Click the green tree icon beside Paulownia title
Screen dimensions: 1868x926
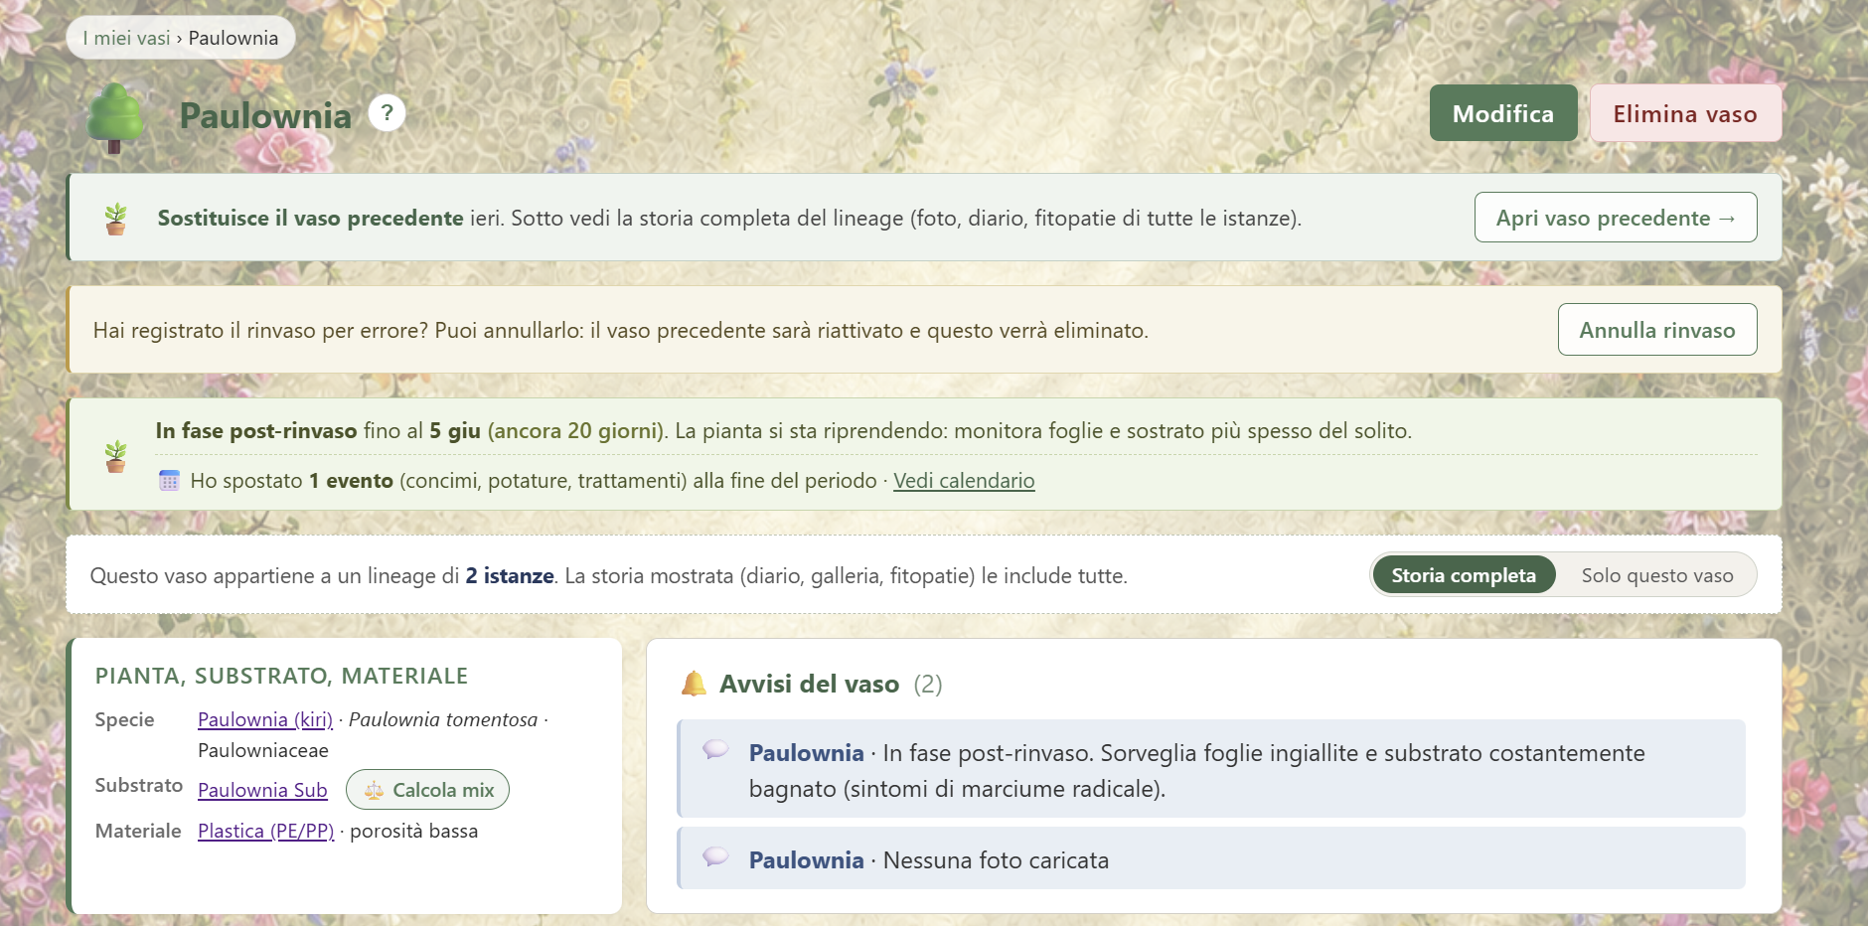[x=115, y=118]
